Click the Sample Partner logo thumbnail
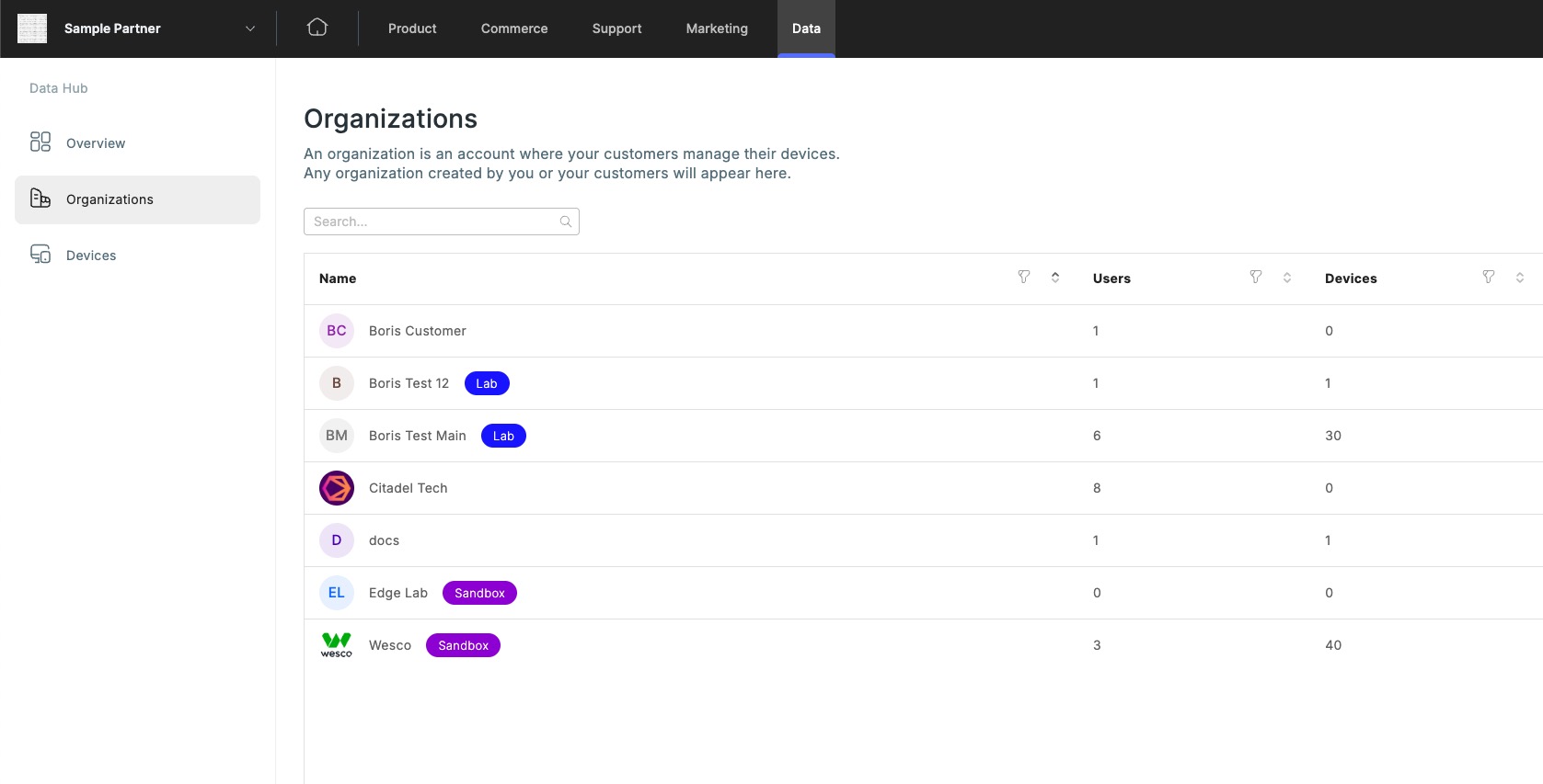This screenshot has width=1543, height=784. tap(32, 28)
